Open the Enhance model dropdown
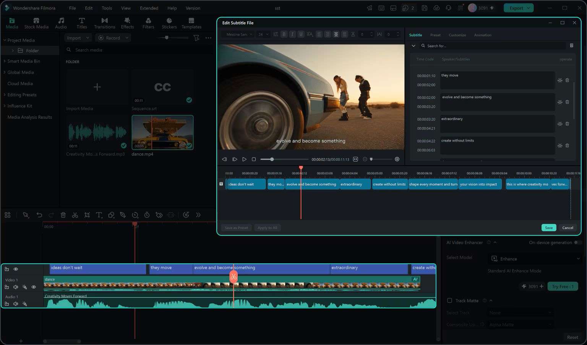Screen dimensions: 587x345 click(535, 259)
